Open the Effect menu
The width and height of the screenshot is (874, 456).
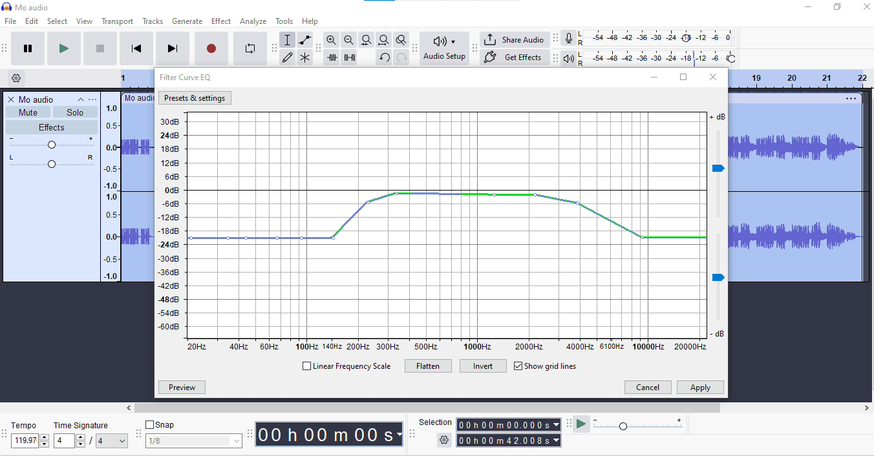point(220,21)
